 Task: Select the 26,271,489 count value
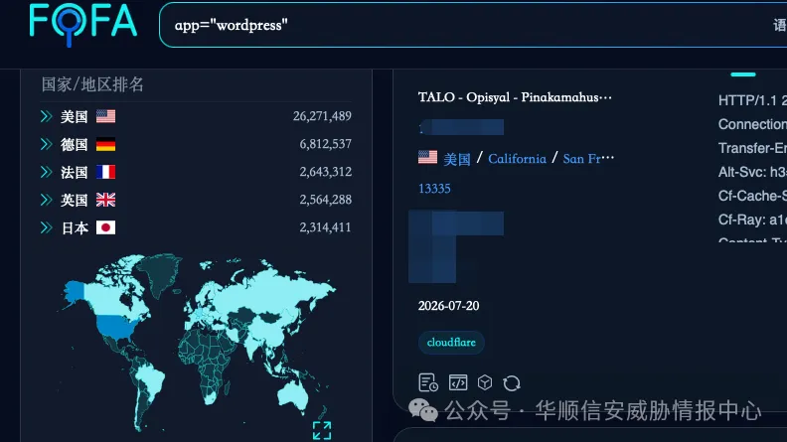point(322,116)
